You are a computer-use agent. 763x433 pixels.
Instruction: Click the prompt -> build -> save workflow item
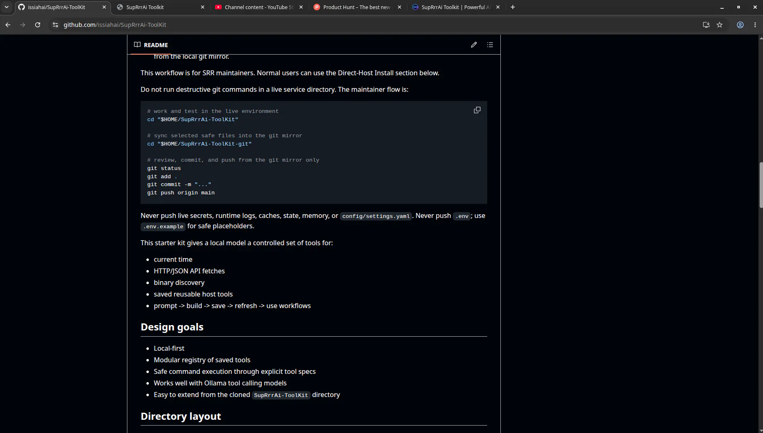click(x=232, y=306)
